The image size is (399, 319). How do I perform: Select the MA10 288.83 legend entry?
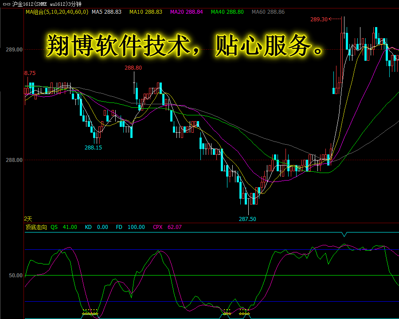[x=146, y=12]
